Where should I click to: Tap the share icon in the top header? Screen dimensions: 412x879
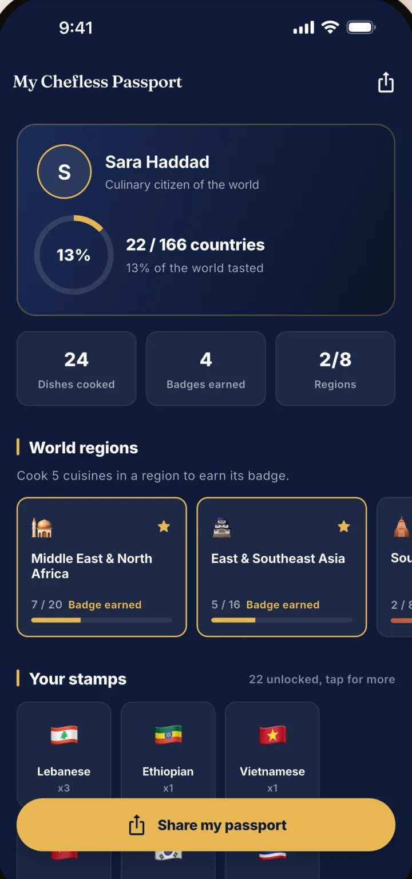click(386, 82)
